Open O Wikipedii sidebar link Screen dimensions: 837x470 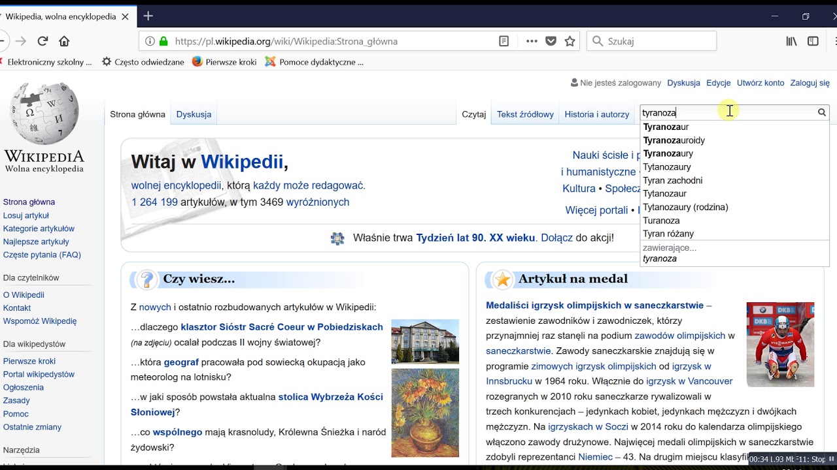click(24, 295)
